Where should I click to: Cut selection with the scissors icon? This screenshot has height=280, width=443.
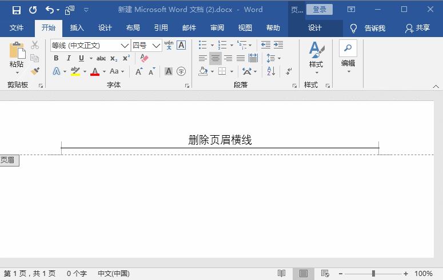35,45
